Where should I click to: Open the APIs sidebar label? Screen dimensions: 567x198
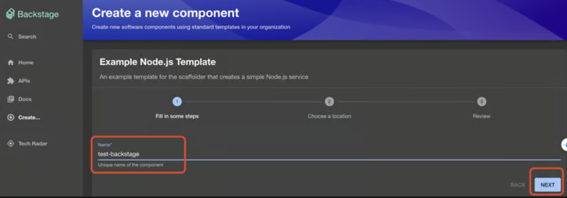(24, 81)
